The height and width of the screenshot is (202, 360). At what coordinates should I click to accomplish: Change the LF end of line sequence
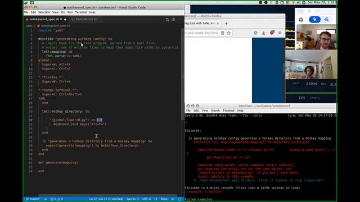coord(156,199)
